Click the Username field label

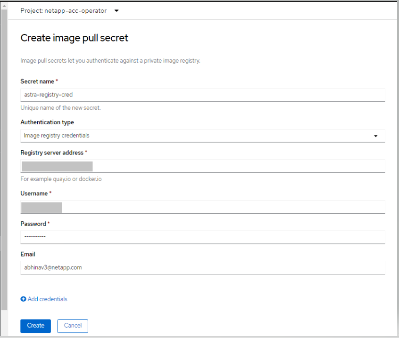click(34, 193)
